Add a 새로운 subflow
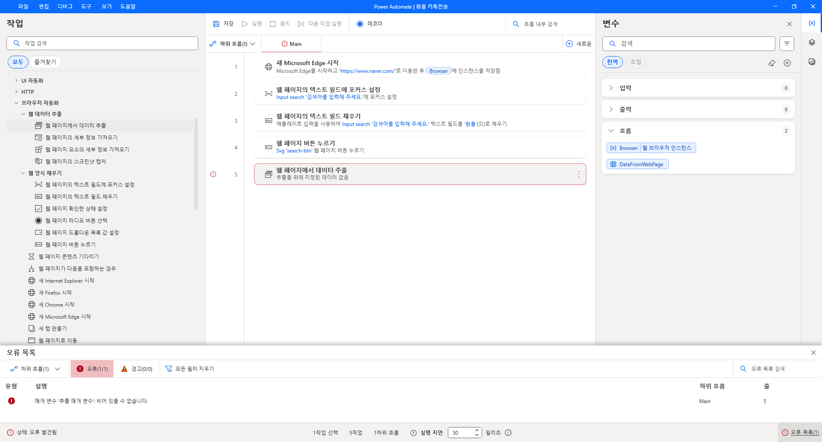The height and width of the screenshot is (442, 822). click(x=578, y=44)
